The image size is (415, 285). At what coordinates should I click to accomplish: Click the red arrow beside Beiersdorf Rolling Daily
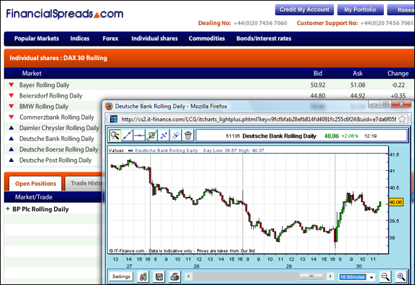coord(11,95)
